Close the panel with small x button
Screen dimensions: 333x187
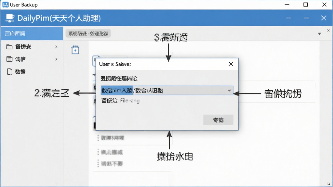(328, 31)
